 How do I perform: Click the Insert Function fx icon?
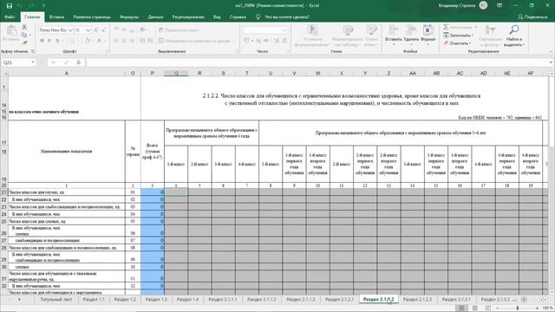[78, 62]
